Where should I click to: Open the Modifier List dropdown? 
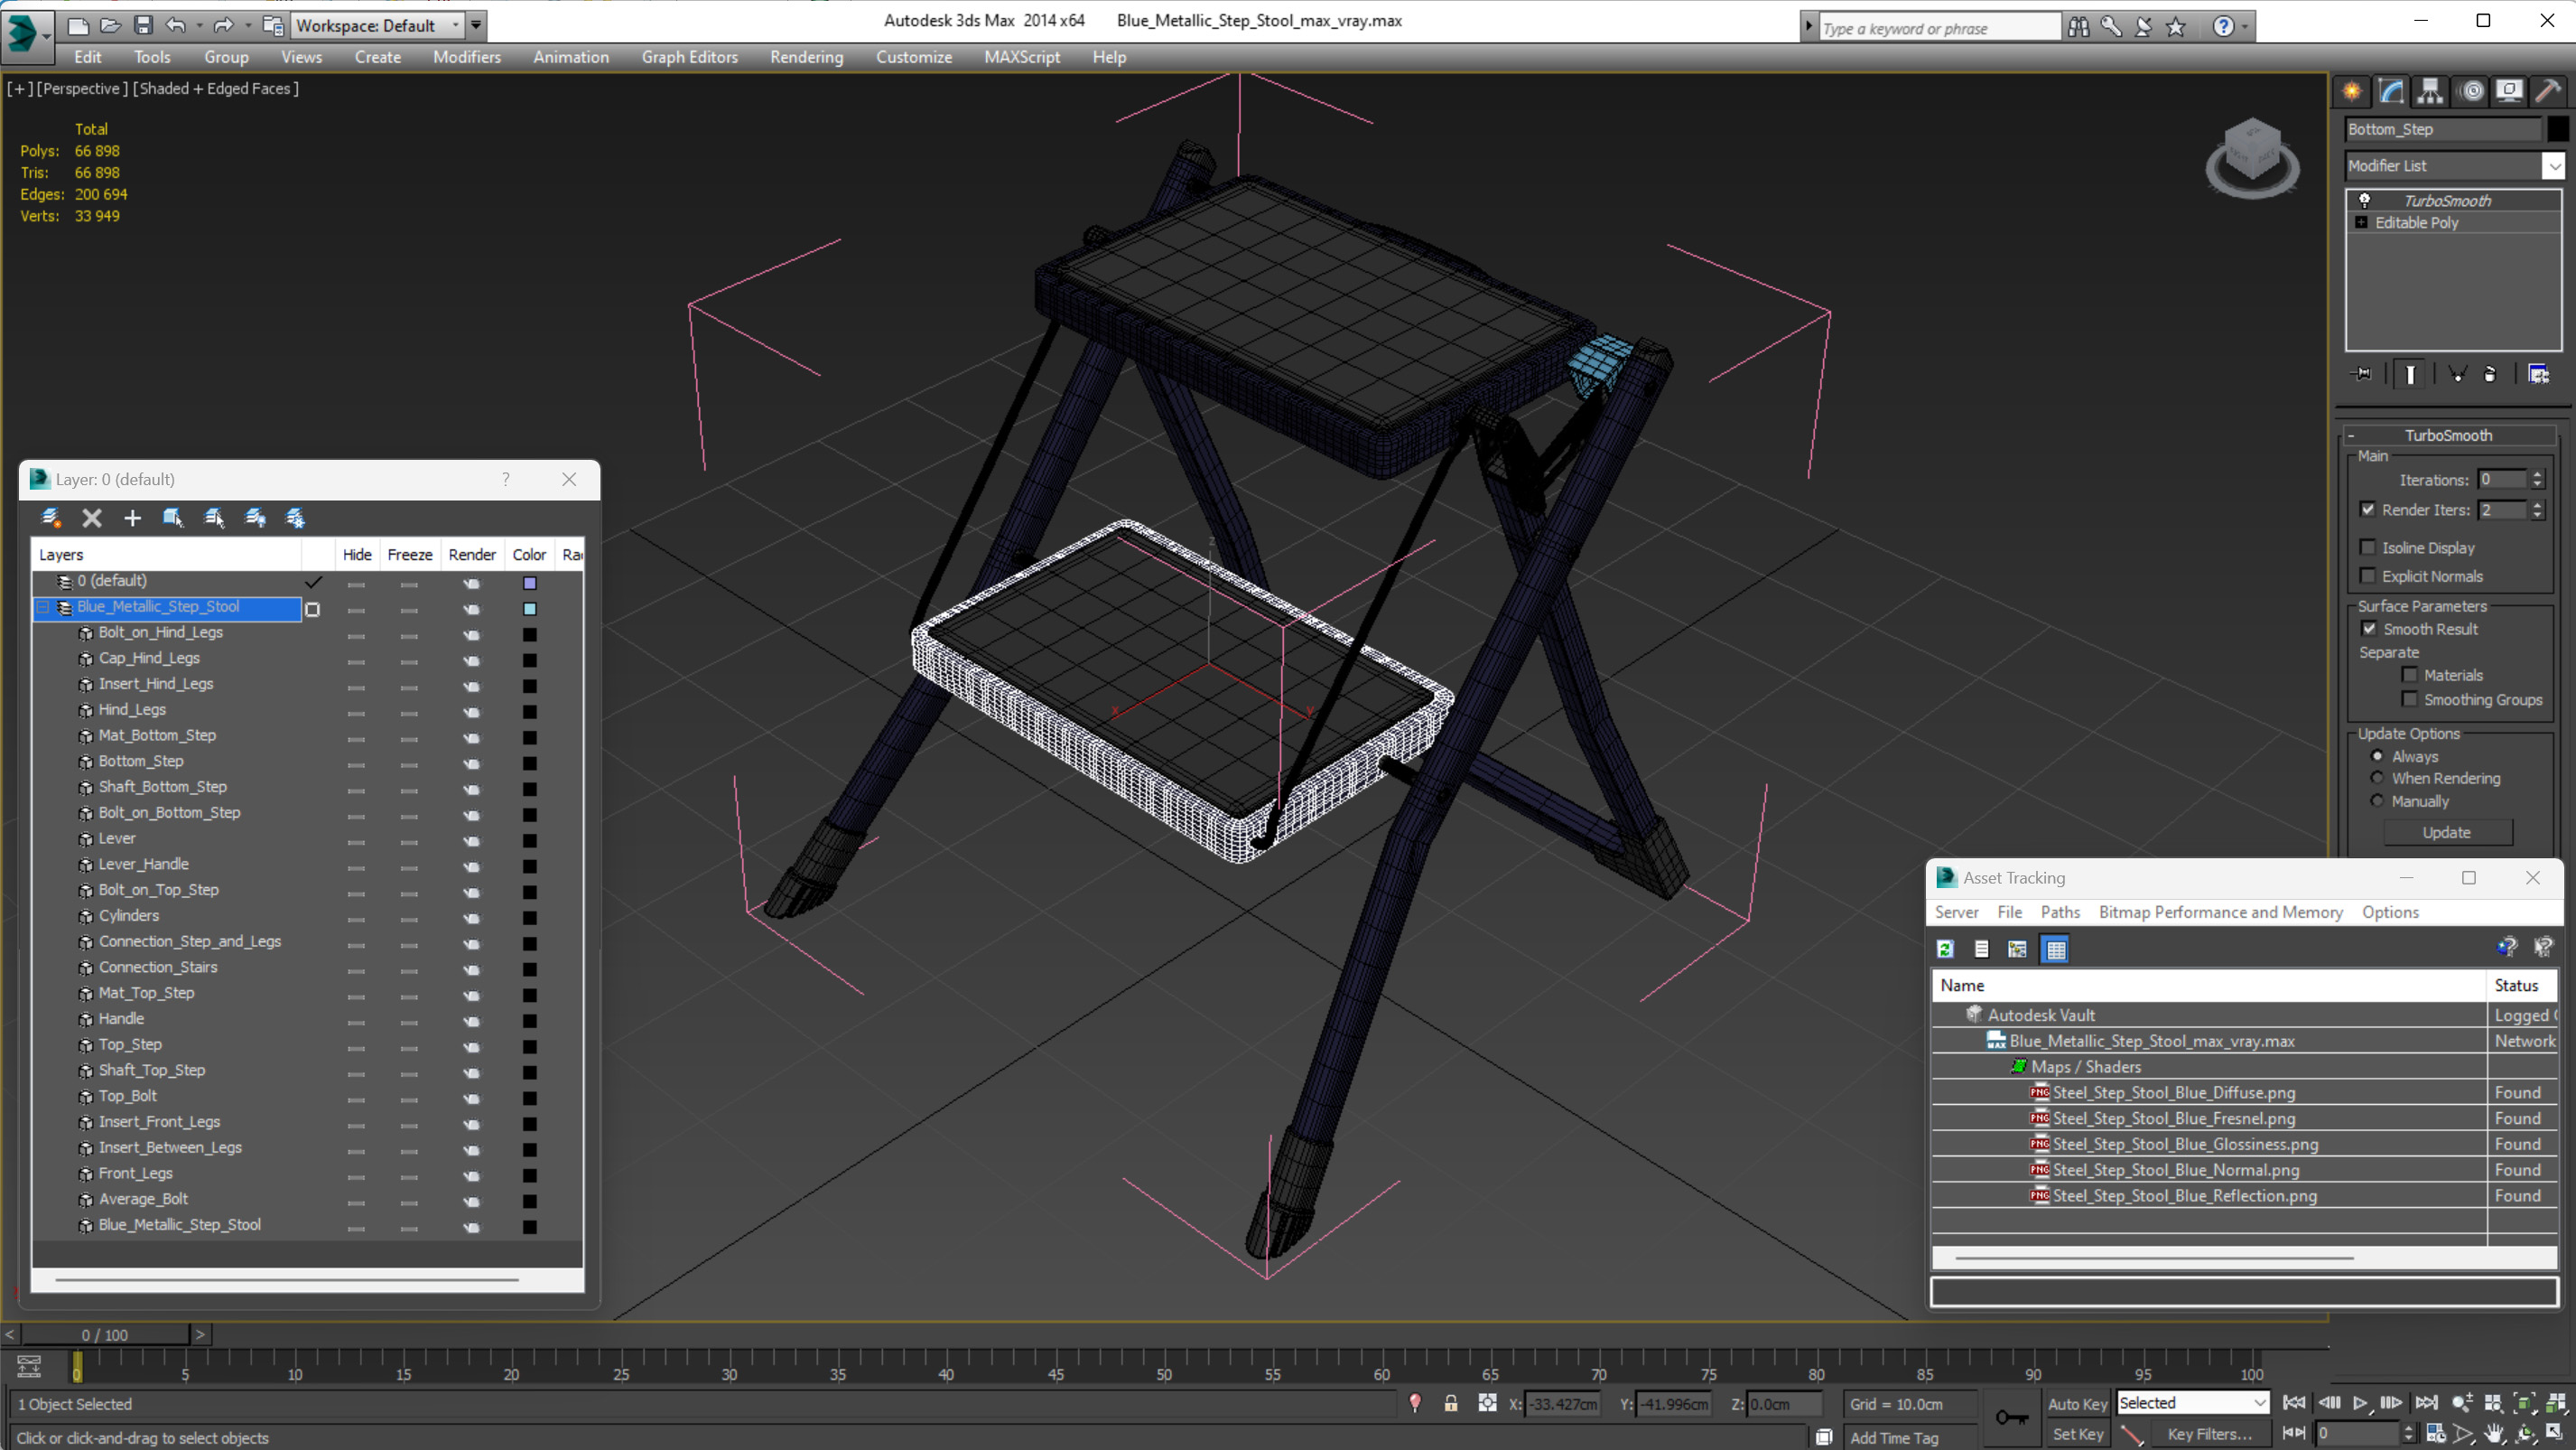point(2553,165)
